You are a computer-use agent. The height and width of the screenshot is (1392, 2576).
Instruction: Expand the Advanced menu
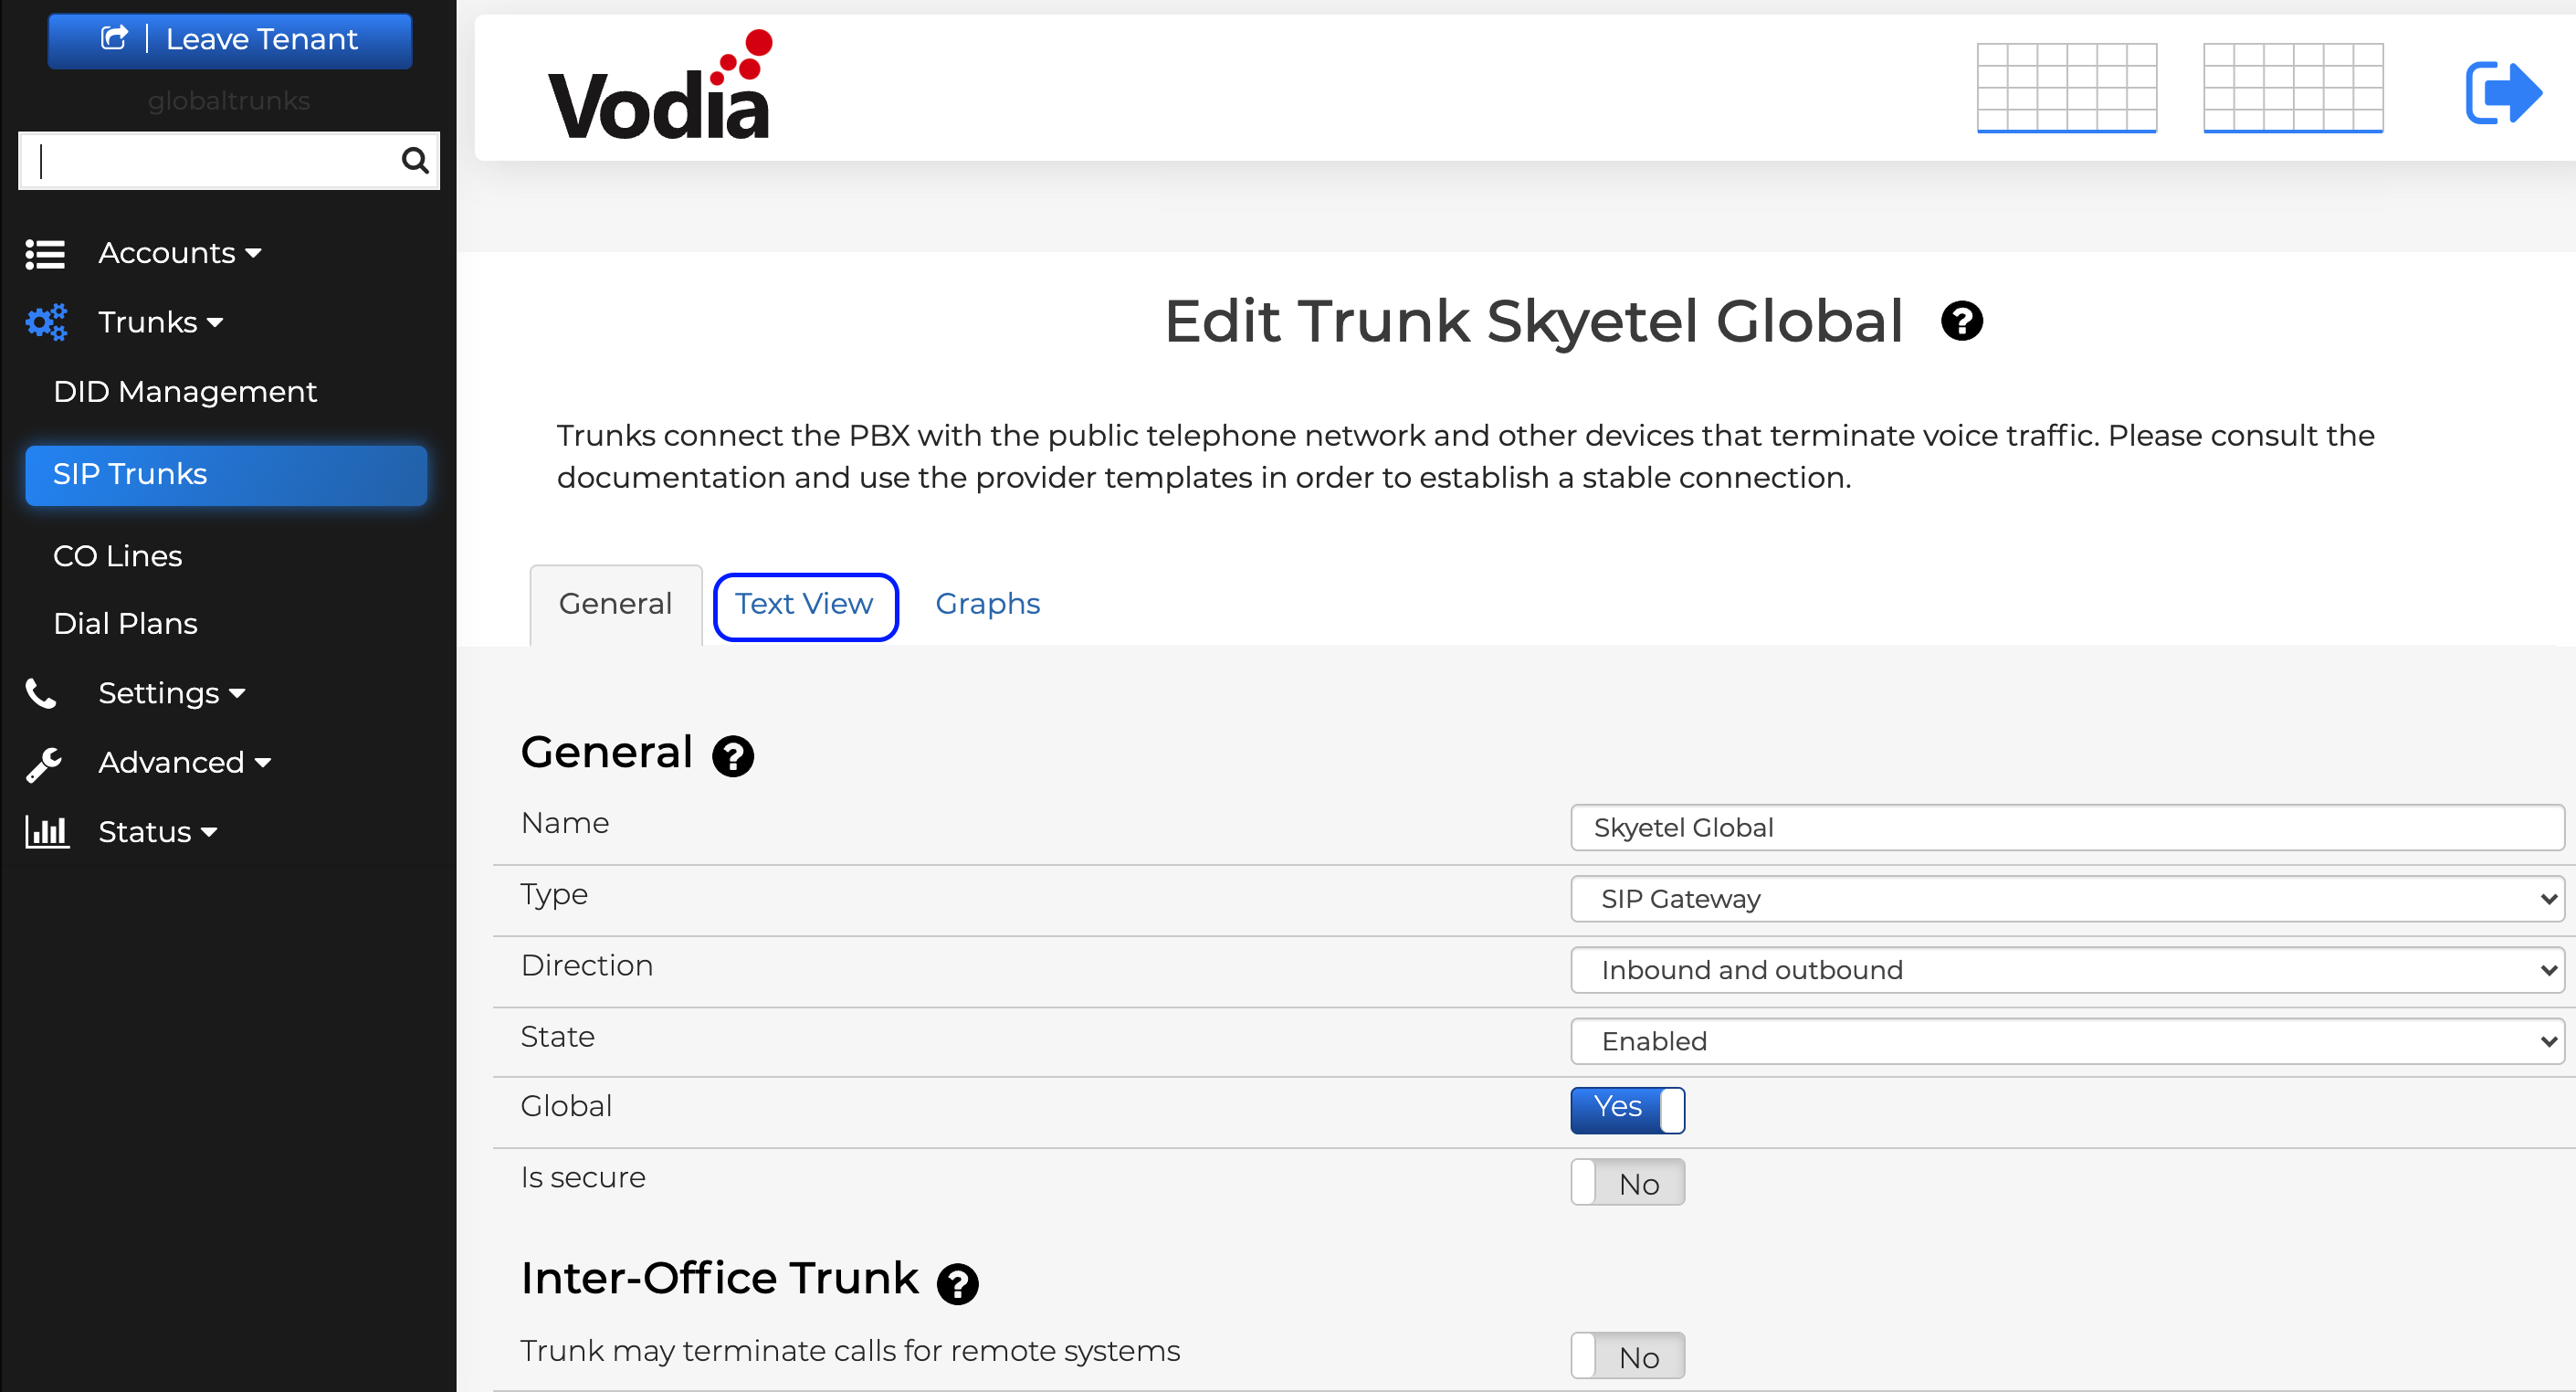(184, 763)
